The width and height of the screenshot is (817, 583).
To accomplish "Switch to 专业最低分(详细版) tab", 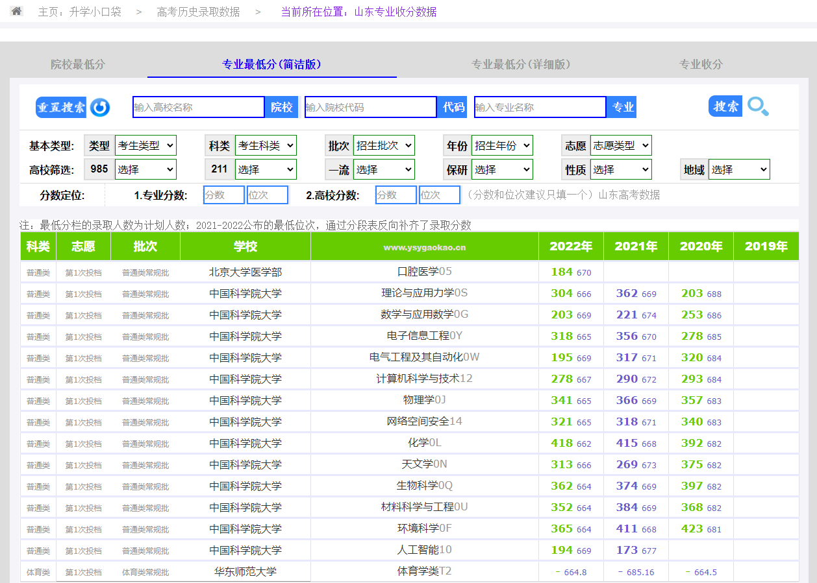I will 521,64.
